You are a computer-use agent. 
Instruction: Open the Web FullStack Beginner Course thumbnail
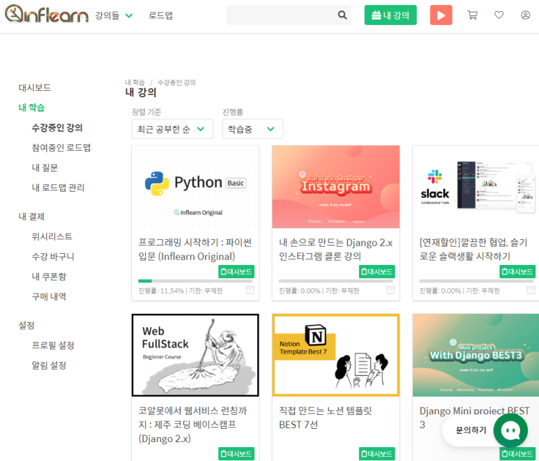tap(195, 355)
